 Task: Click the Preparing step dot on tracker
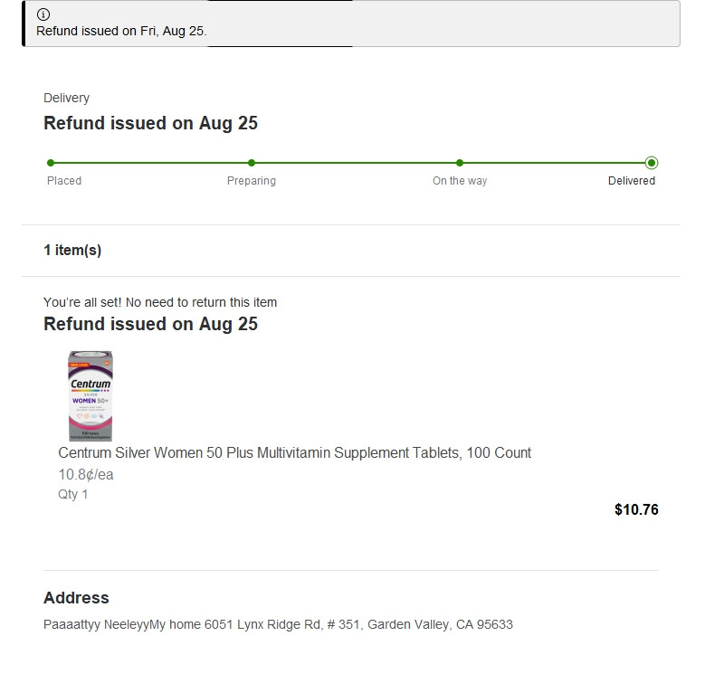[252, 163]
